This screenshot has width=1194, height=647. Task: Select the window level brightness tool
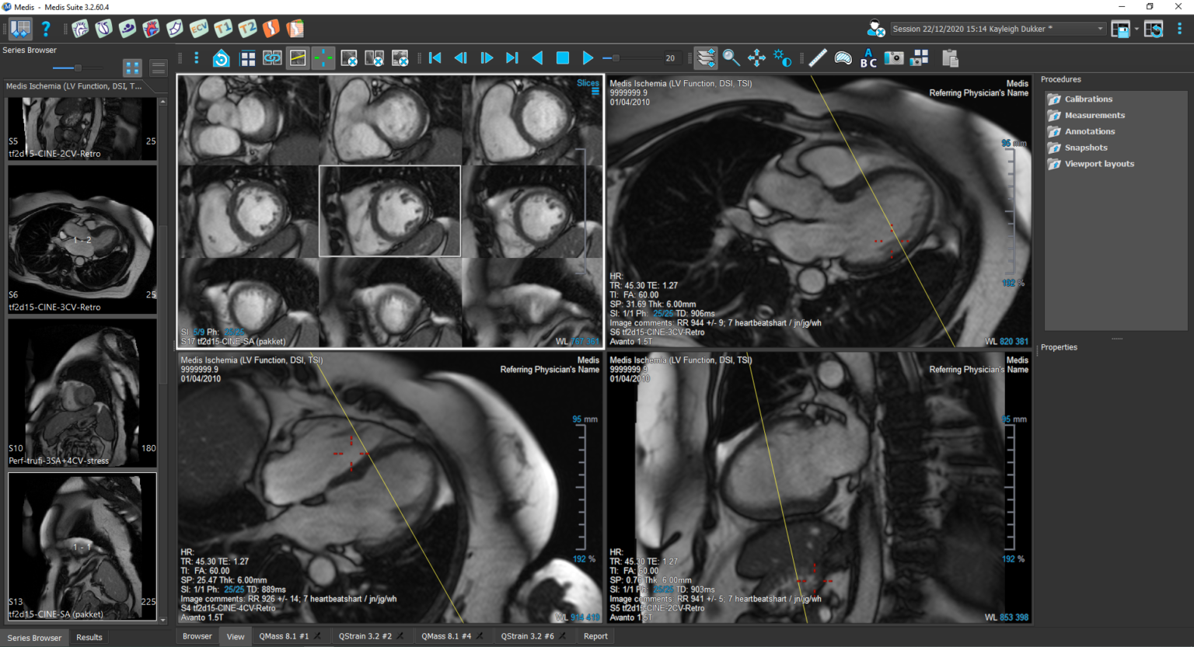pos(782,58)
